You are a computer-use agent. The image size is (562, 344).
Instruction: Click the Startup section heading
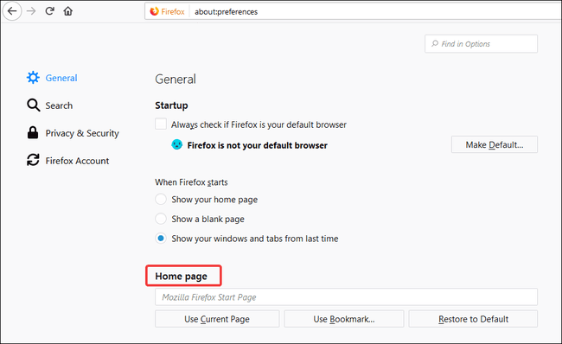pos(171,105)
